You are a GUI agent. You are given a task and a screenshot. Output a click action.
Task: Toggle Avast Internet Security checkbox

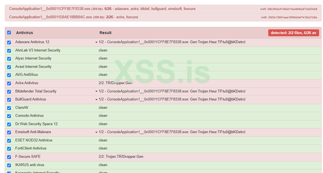9,67
